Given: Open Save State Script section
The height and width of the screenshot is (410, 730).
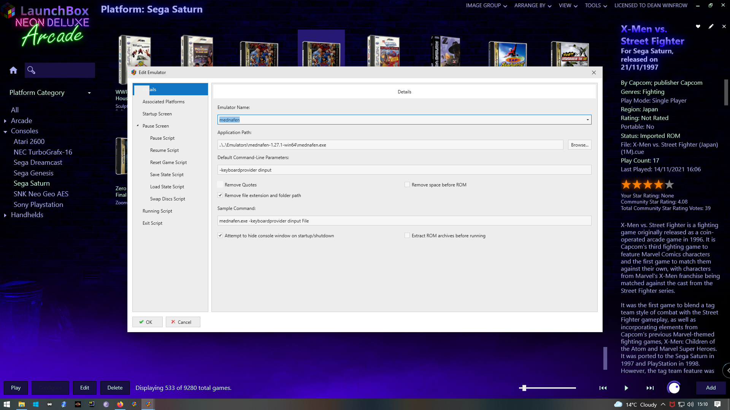Looking at the screenshot, I should [x=167, y=175].
